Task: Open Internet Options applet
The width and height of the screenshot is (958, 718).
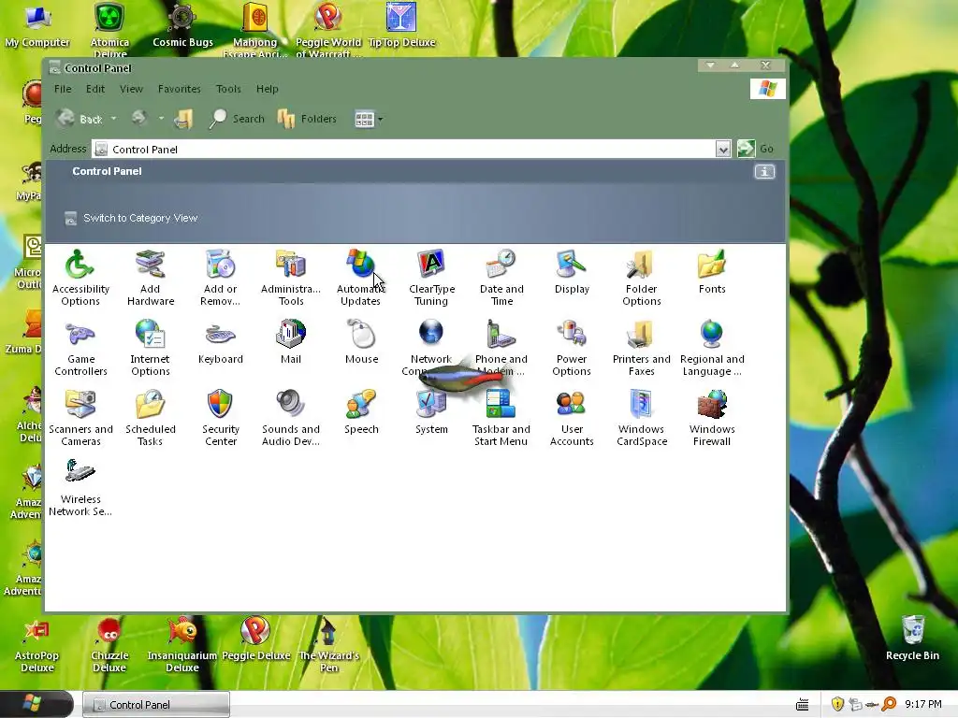Action: click(x=151, y=348)
